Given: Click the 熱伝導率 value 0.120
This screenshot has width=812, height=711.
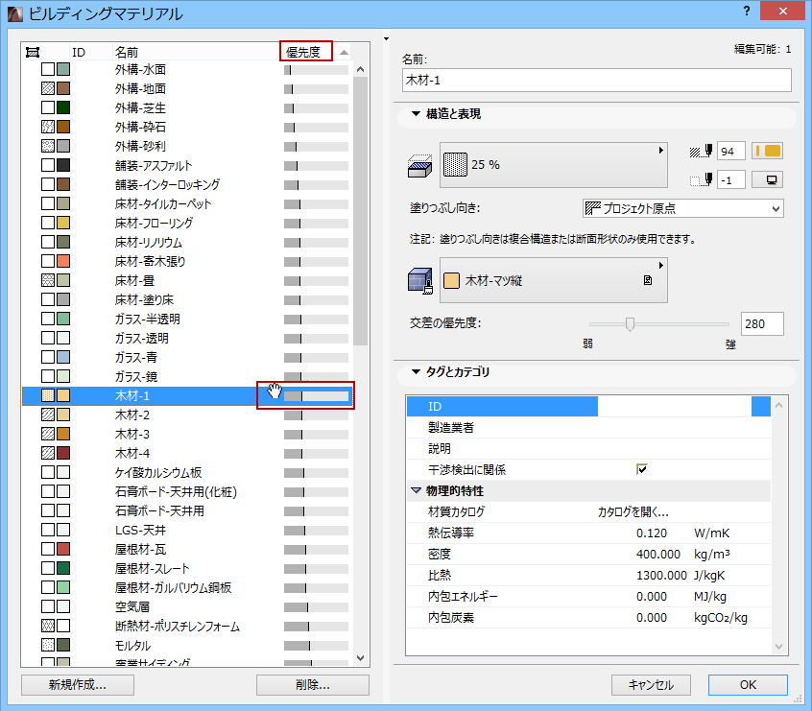Looking at the screenshot, I should pos(652,533).
